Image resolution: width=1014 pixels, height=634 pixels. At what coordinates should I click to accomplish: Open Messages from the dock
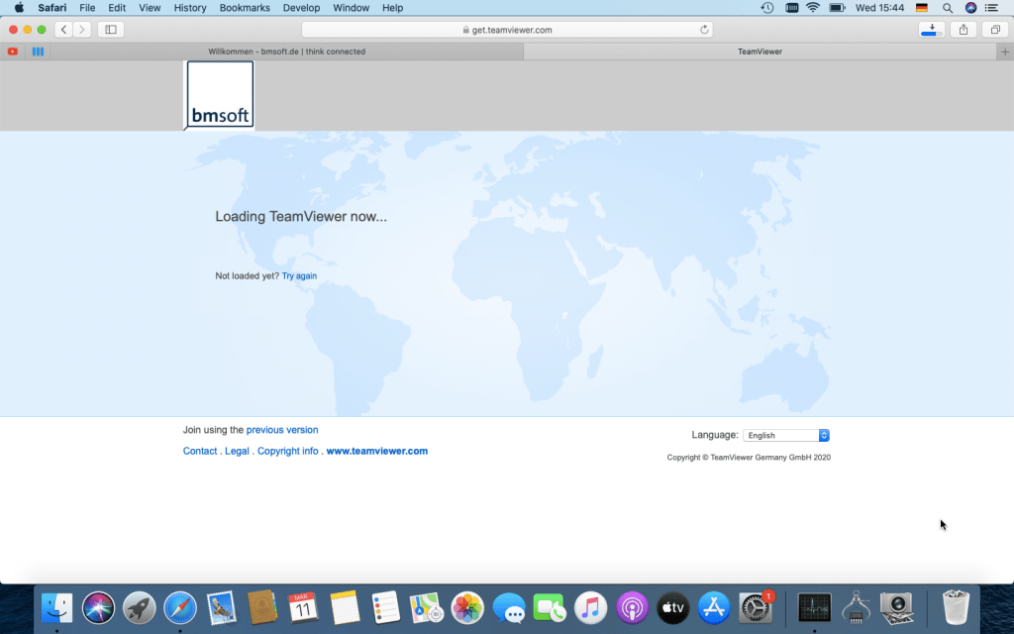[509, 608]
